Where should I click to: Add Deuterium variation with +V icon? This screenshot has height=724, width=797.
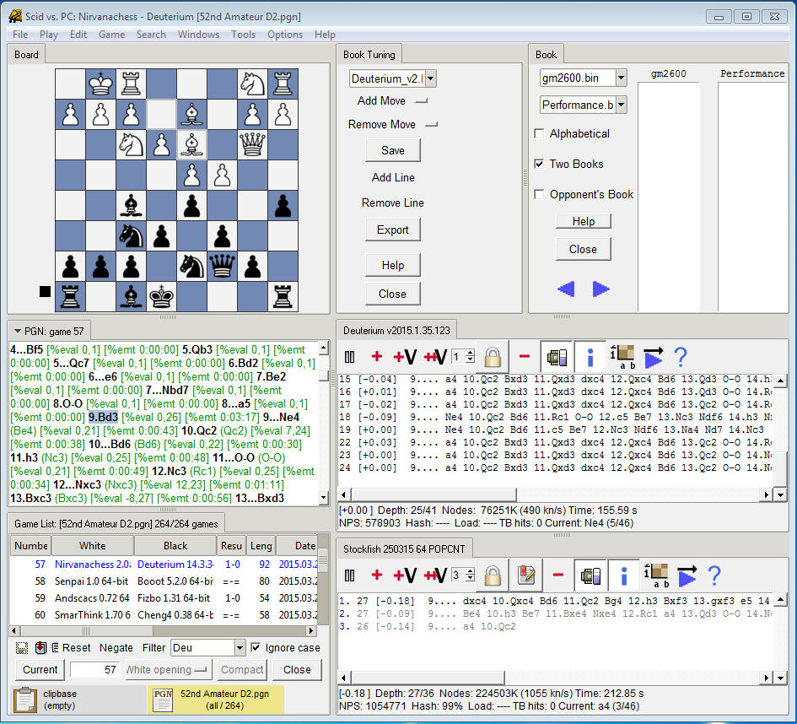[x=405, y=357]
